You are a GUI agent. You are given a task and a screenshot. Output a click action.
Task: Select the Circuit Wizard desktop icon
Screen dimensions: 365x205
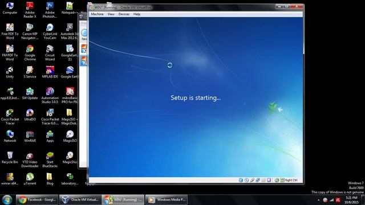(x=50, y=53)
